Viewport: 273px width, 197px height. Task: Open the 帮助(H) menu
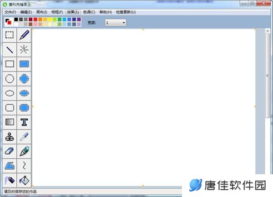tap(106, 12)
